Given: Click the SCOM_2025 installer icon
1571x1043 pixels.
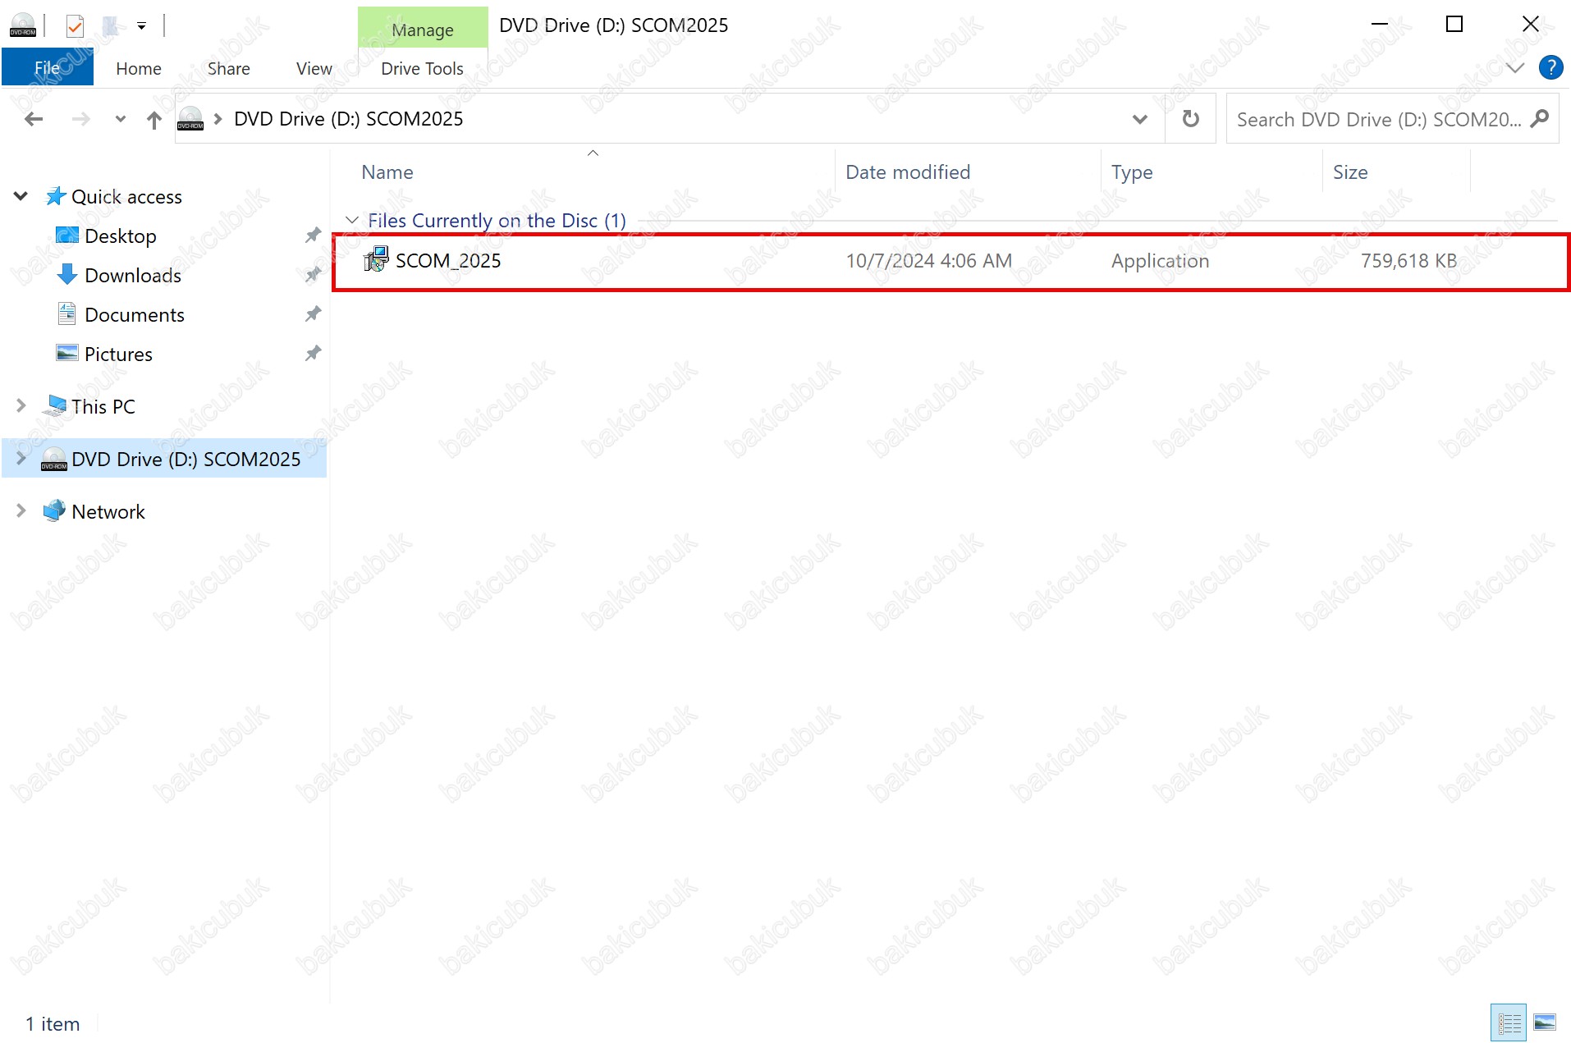Looking at the screenshot, I should tap(376, 260).
